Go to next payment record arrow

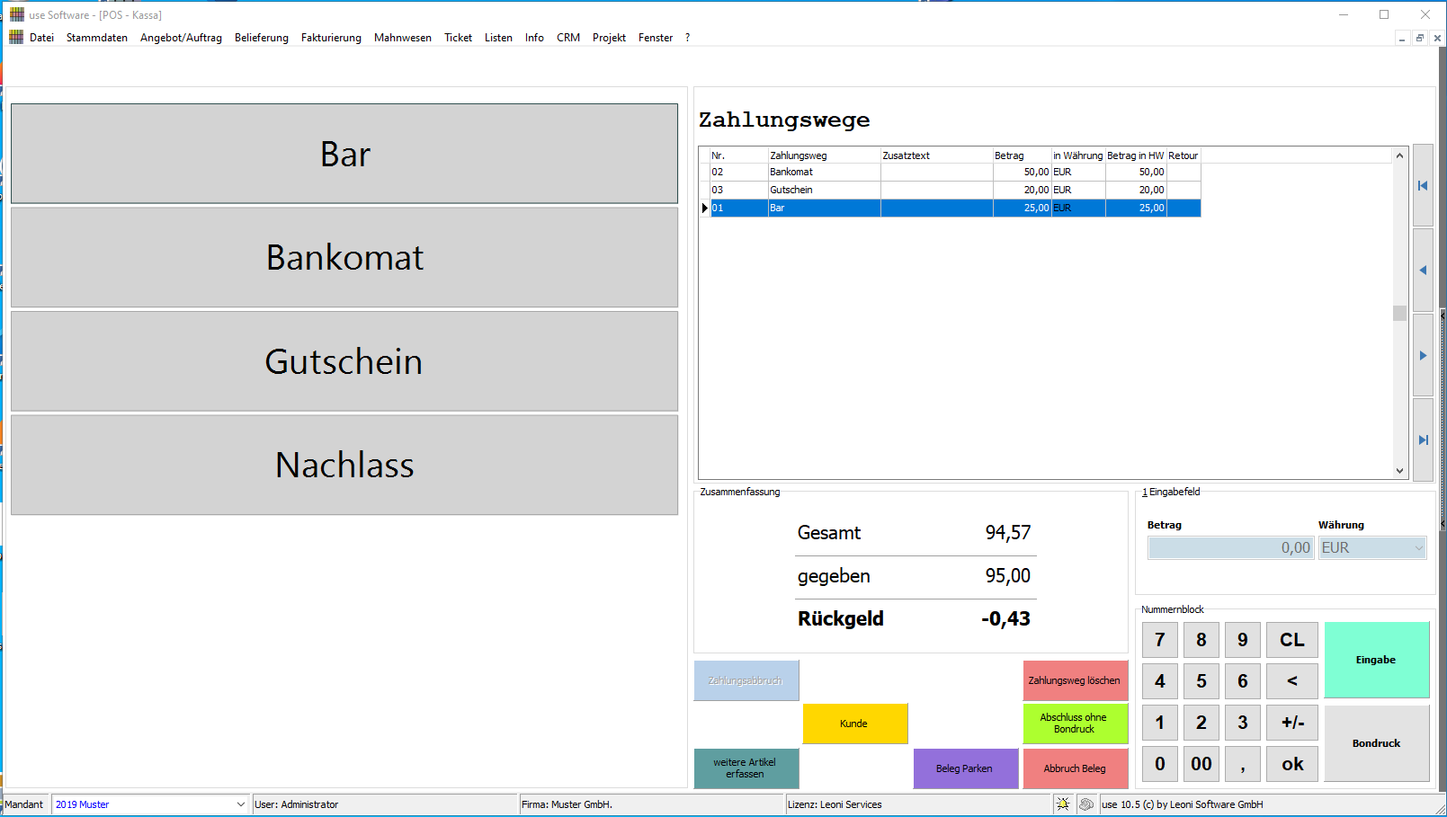1423,355
